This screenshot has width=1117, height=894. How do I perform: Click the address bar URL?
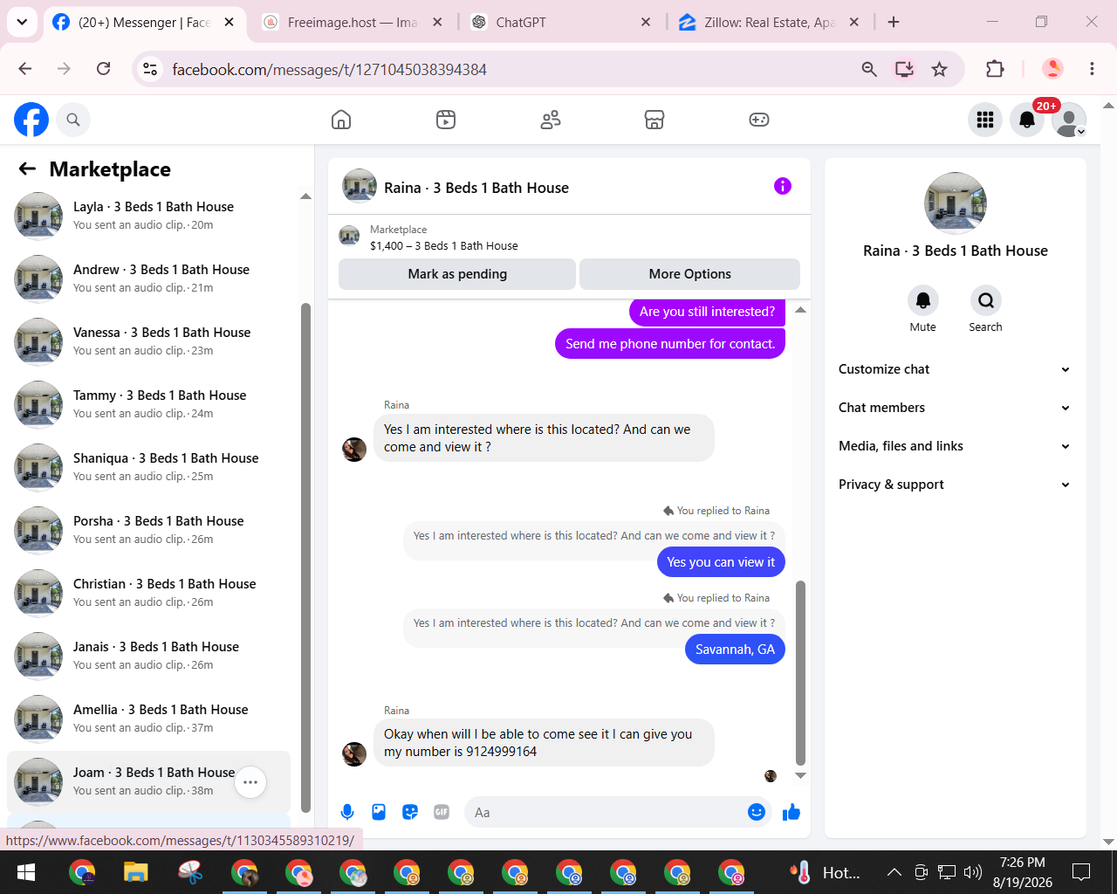pos(329,69)
